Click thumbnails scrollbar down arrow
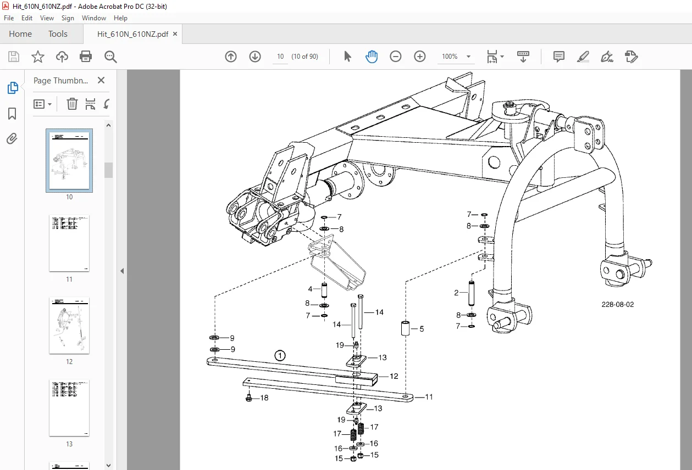The width and height of the screenshot is (692, 470). [x=108, y=466]
